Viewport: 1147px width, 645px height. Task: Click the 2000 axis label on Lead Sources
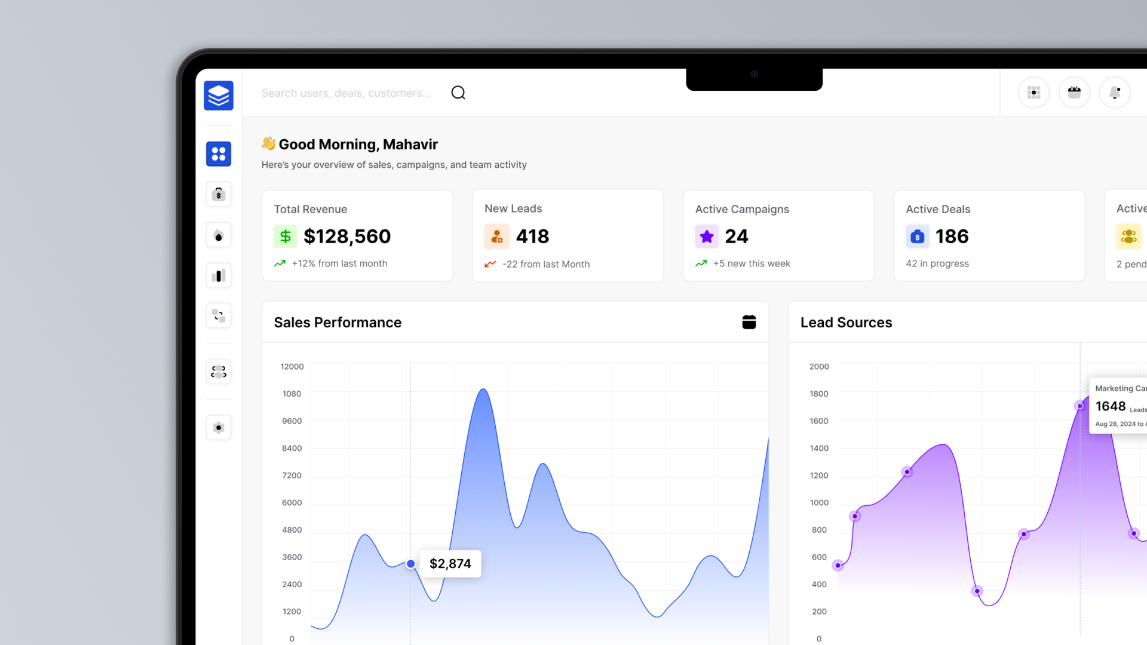[x=819, y=367]
